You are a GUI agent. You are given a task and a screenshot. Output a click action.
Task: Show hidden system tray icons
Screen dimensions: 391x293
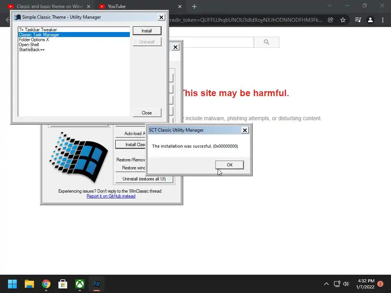coord(326,284)
